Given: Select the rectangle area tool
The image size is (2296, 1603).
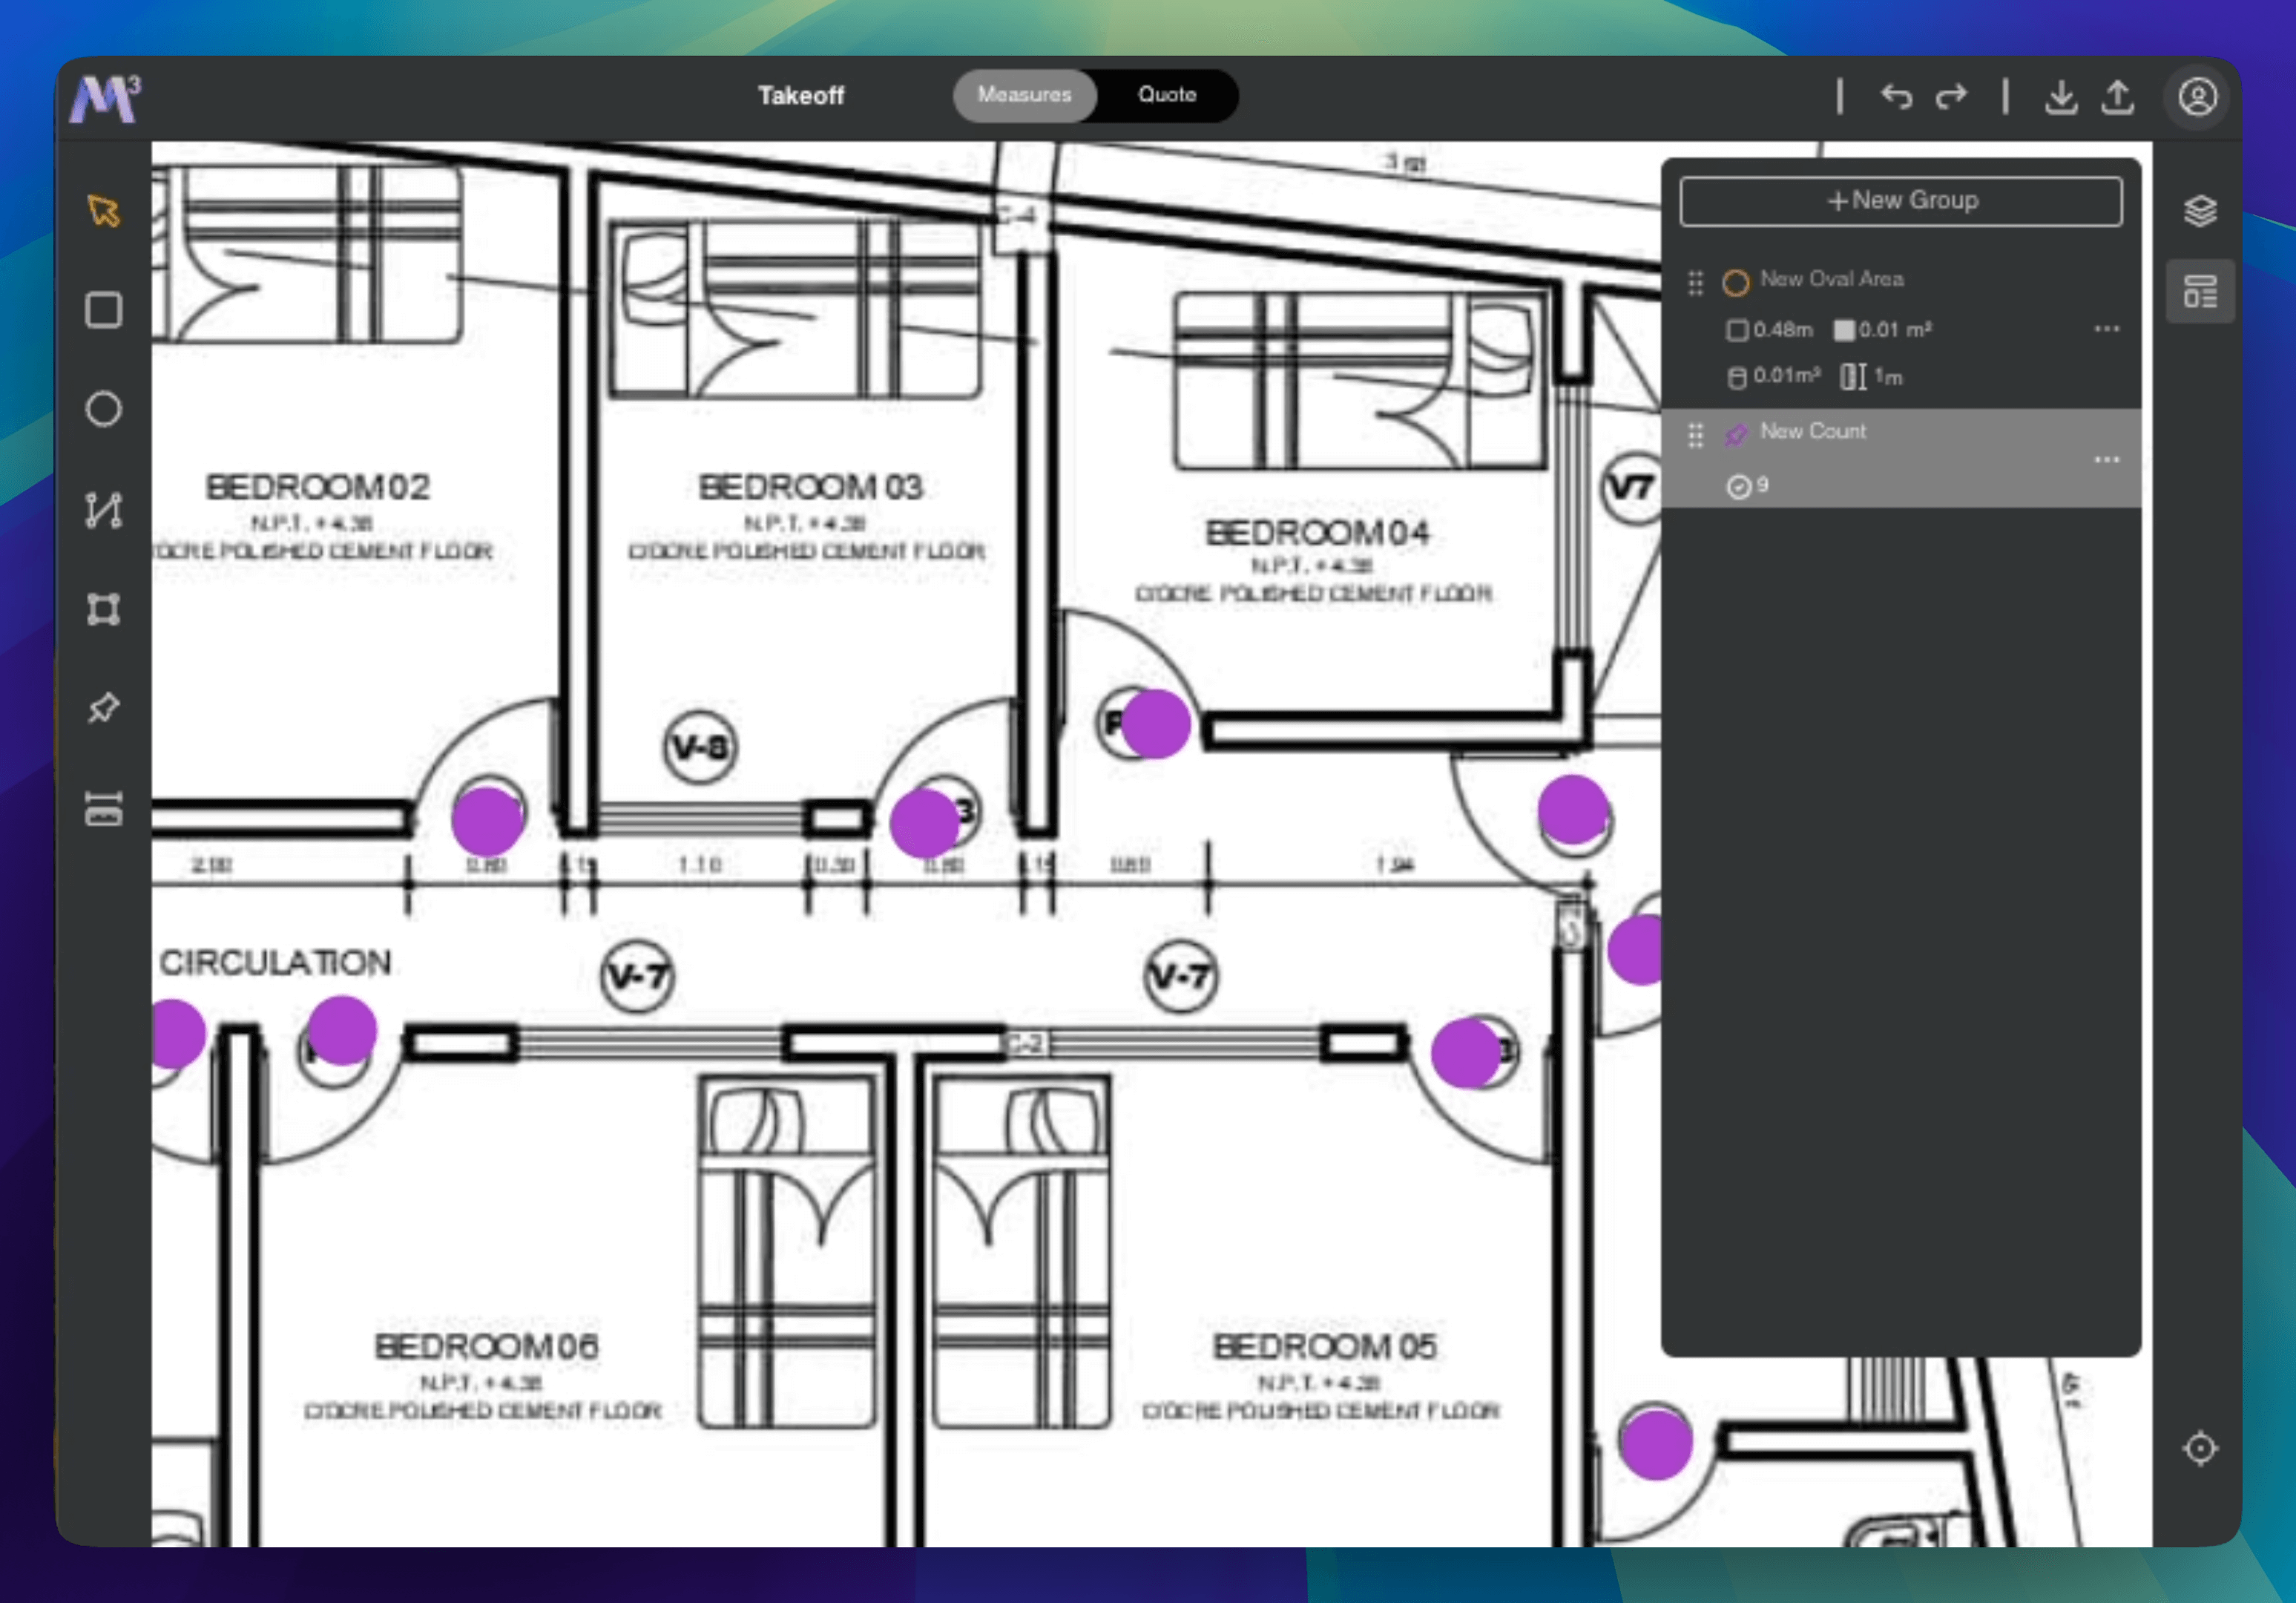Looking at the screenshot, I should (x=104, y=310).
